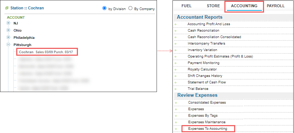The image size is (294, 133).
Task: Click the bullet icon beside Expenses Maintenance
Action: (176, 122)
